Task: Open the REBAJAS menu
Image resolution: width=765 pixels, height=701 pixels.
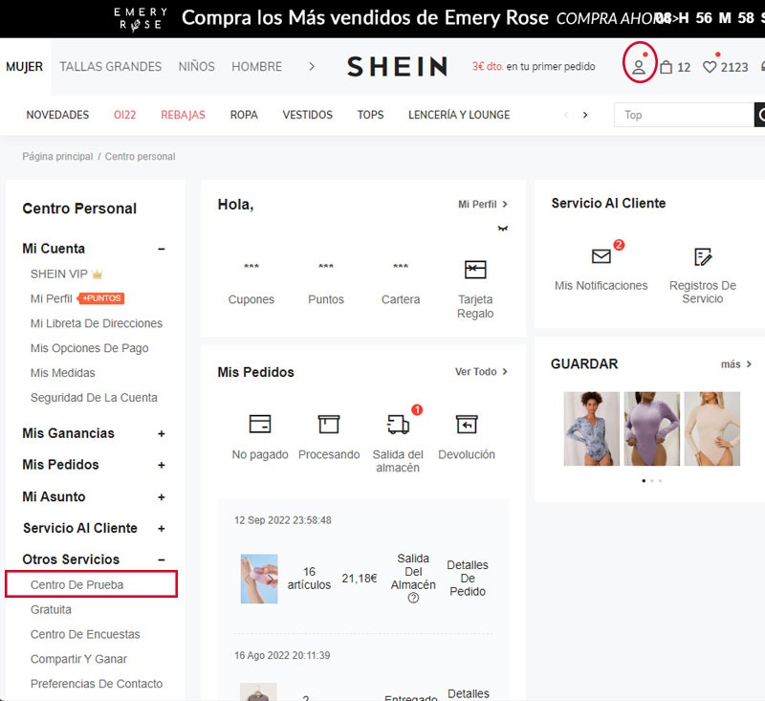Action: pyautogui.click(x=183, y=115)
